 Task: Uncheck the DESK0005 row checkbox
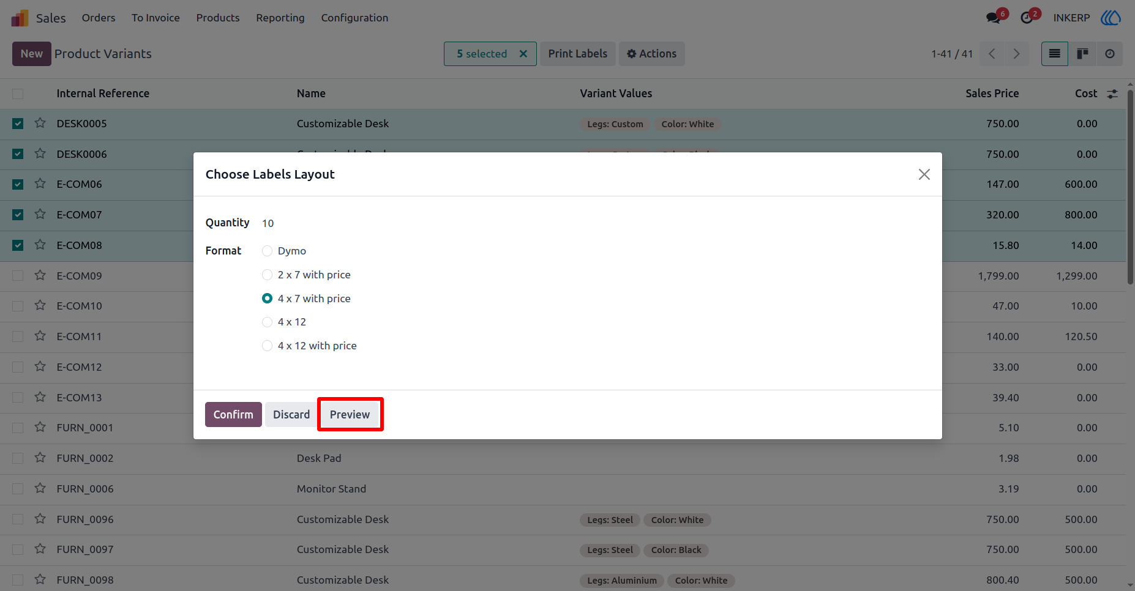(x=18, y=124)
